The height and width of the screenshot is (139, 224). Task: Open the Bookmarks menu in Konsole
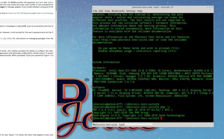118,11
